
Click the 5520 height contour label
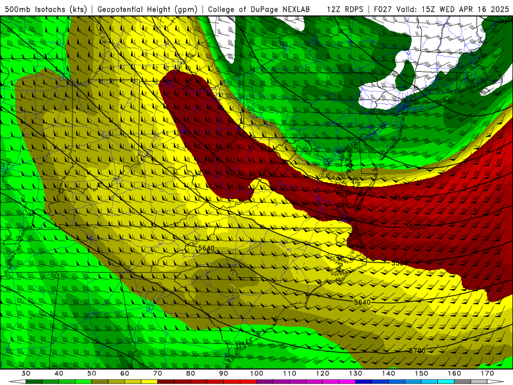pos(417,227)
